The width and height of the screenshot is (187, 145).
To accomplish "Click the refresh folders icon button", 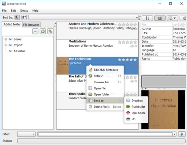I will point(50,31).
